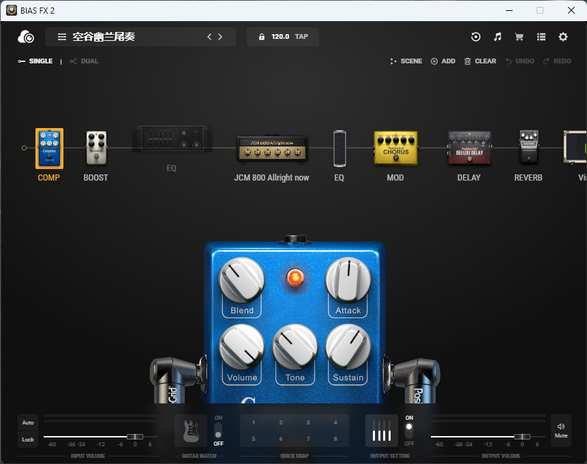This screenshot has width=587, height=464.
Task: Click the Sustain knob on compressor
Action: (x=348, y=347)
